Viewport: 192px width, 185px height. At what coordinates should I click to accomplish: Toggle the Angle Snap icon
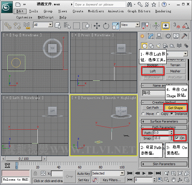(x=185, y=25)
